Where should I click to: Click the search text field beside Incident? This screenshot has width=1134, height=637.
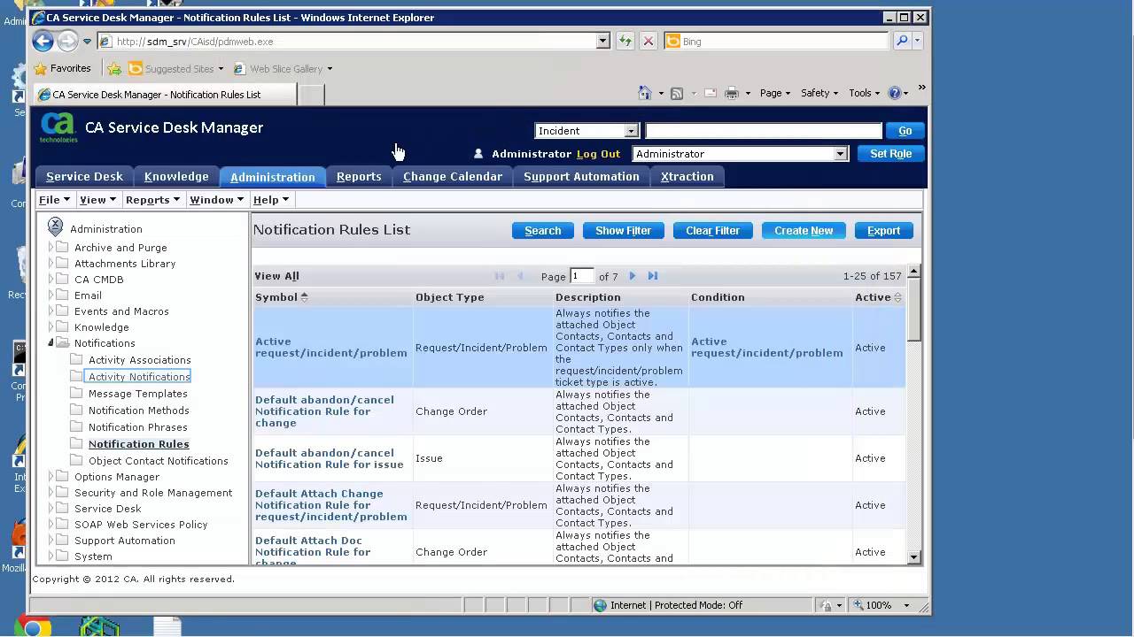(764, 131)
